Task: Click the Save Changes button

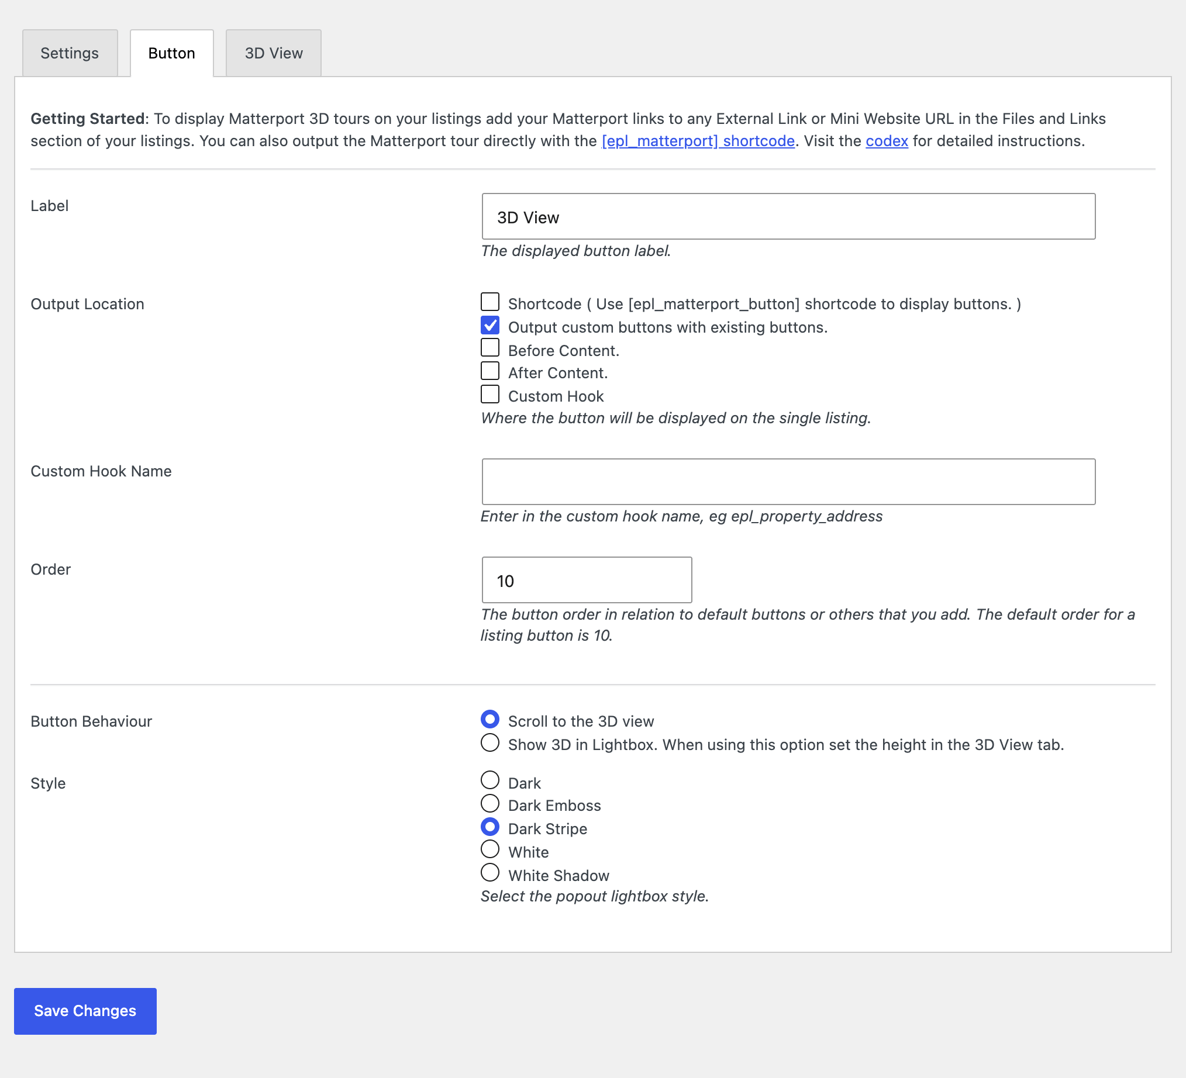Action: (x=85, y=1011)
